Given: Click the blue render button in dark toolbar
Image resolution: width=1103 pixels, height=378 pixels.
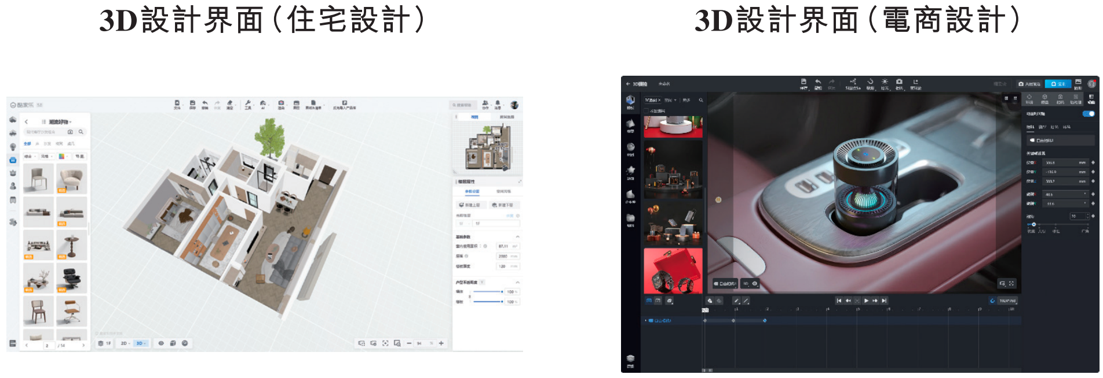Looking at the screenshot, I should [x=1058, y=84].
